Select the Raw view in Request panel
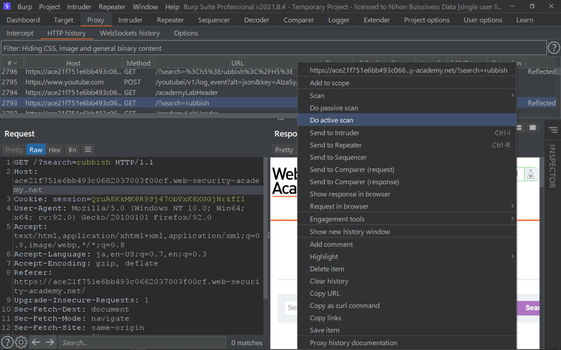 pos(36,150)
